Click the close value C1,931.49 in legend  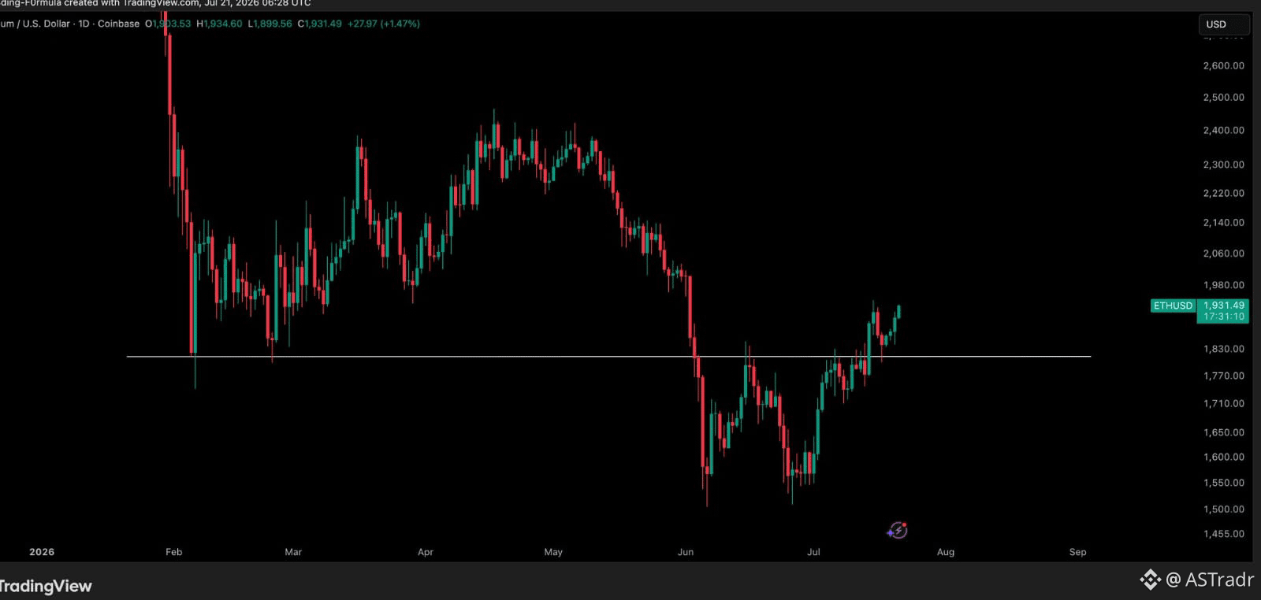tap(319, 24)
